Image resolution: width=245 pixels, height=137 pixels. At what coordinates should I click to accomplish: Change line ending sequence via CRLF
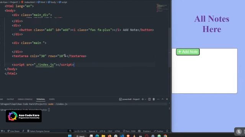[110, 131]
